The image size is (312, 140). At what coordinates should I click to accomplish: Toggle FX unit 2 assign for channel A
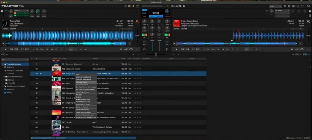click(146, 35)
